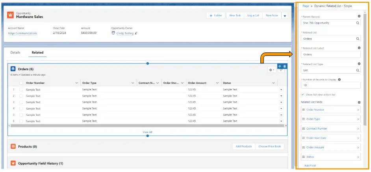Click the New Task button
The height and width of the screenshot is (172, 371).
tap(235, 16)
